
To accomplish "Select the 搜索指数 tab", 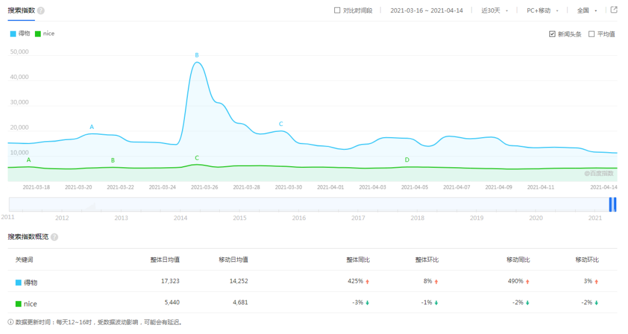I will [22, 10].
